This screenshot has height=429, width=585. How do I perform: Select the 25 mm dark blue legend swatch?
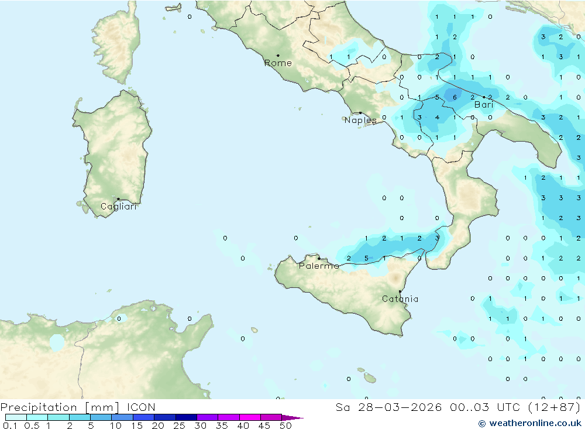[186, 417]
